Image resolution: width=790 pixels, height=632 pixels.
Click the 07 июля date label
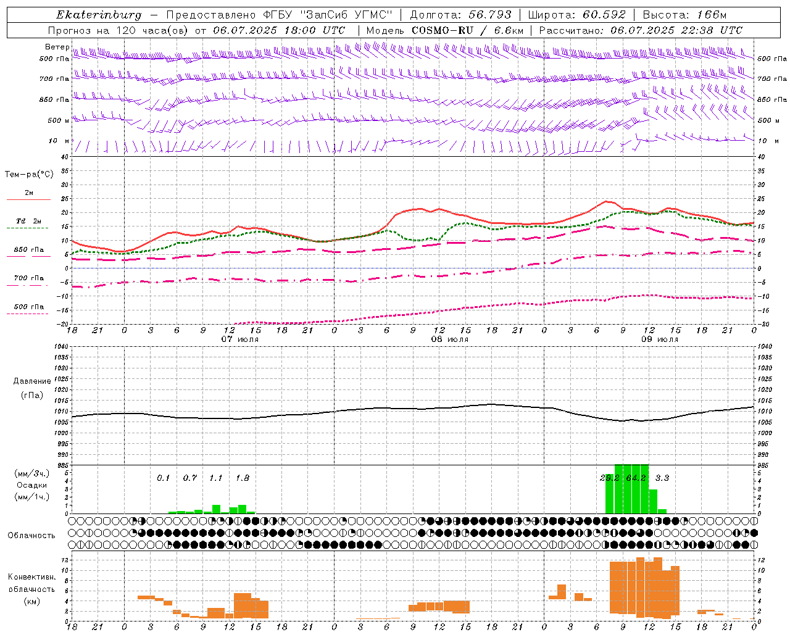241,339
